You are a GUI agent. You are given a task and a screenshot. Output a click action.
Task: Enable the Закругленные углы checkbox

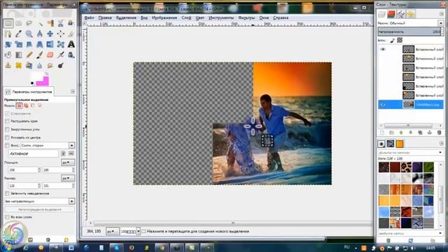tap(7, 129)
